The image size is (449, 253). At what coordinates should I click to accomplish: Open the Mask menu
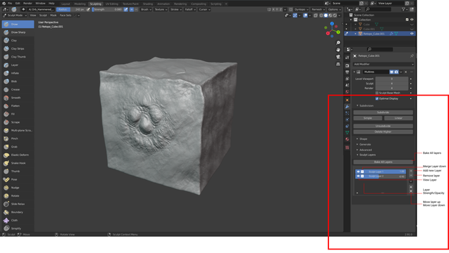[53, 15]
